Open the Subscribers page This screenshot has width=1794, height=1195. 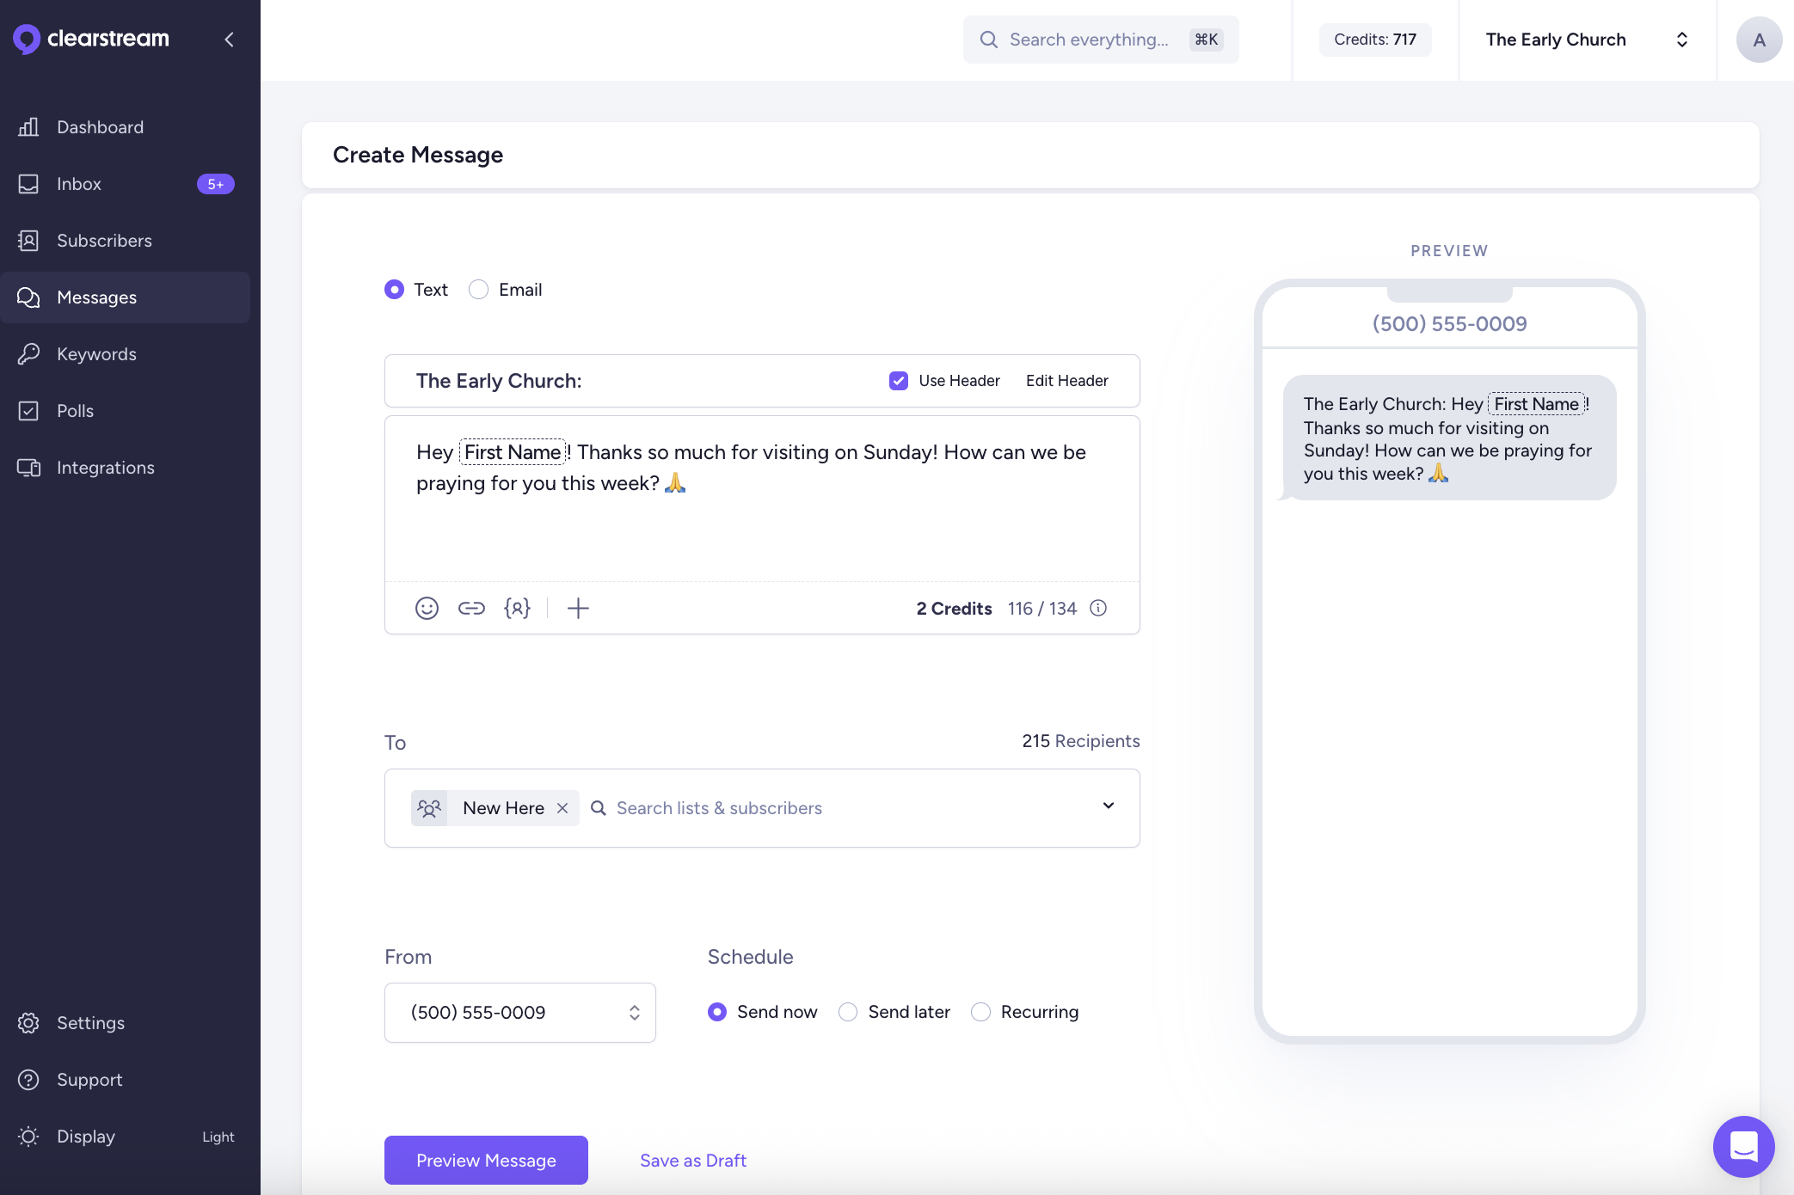[x=105, y=240]
